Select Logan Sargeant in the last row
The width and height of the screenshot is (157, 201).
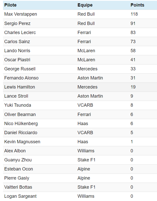[20, 196]
